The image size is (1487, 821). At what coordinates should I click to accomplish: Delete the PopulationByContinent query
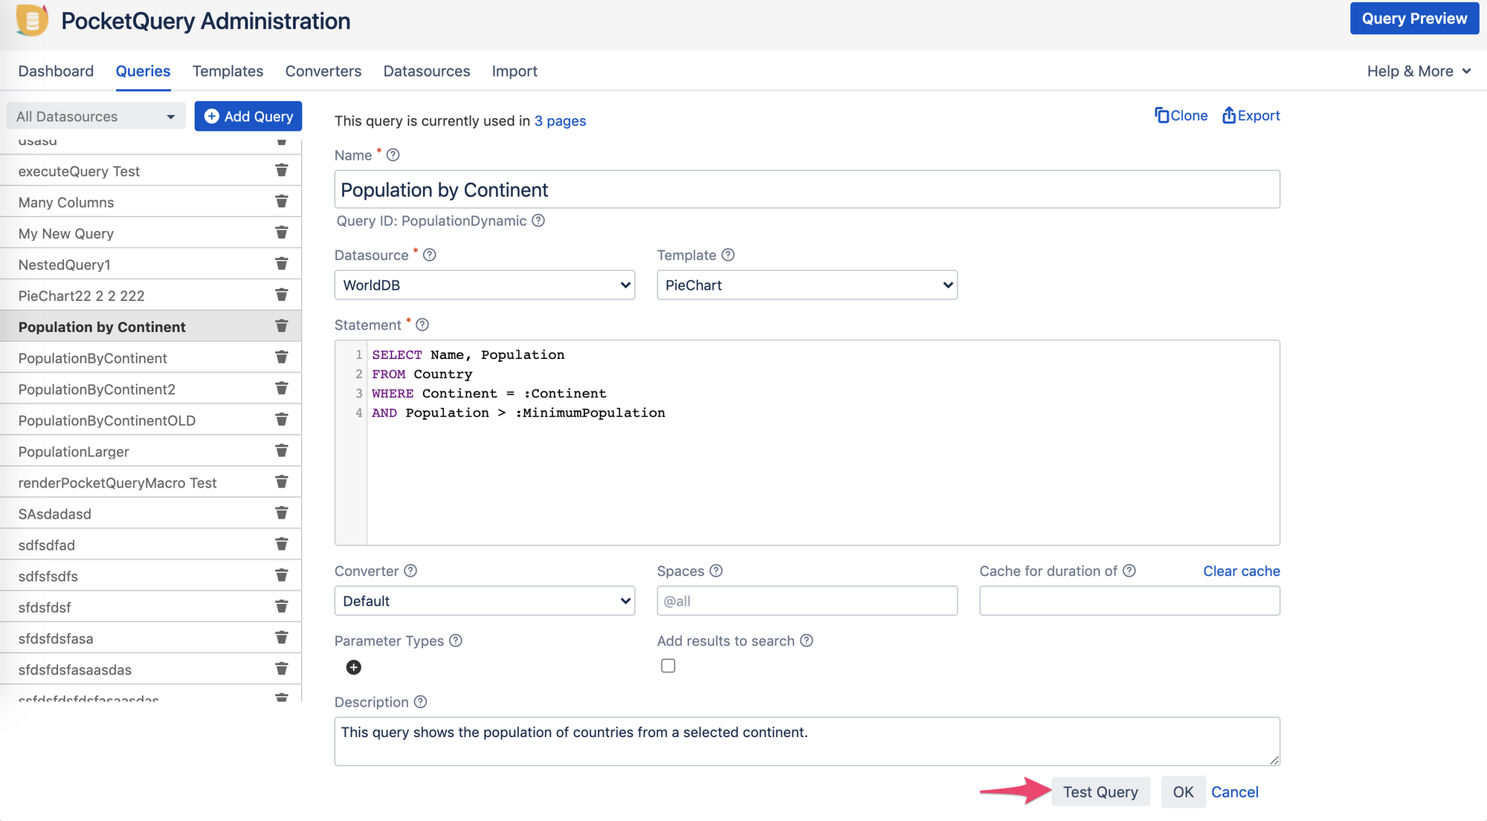point(282,357)
